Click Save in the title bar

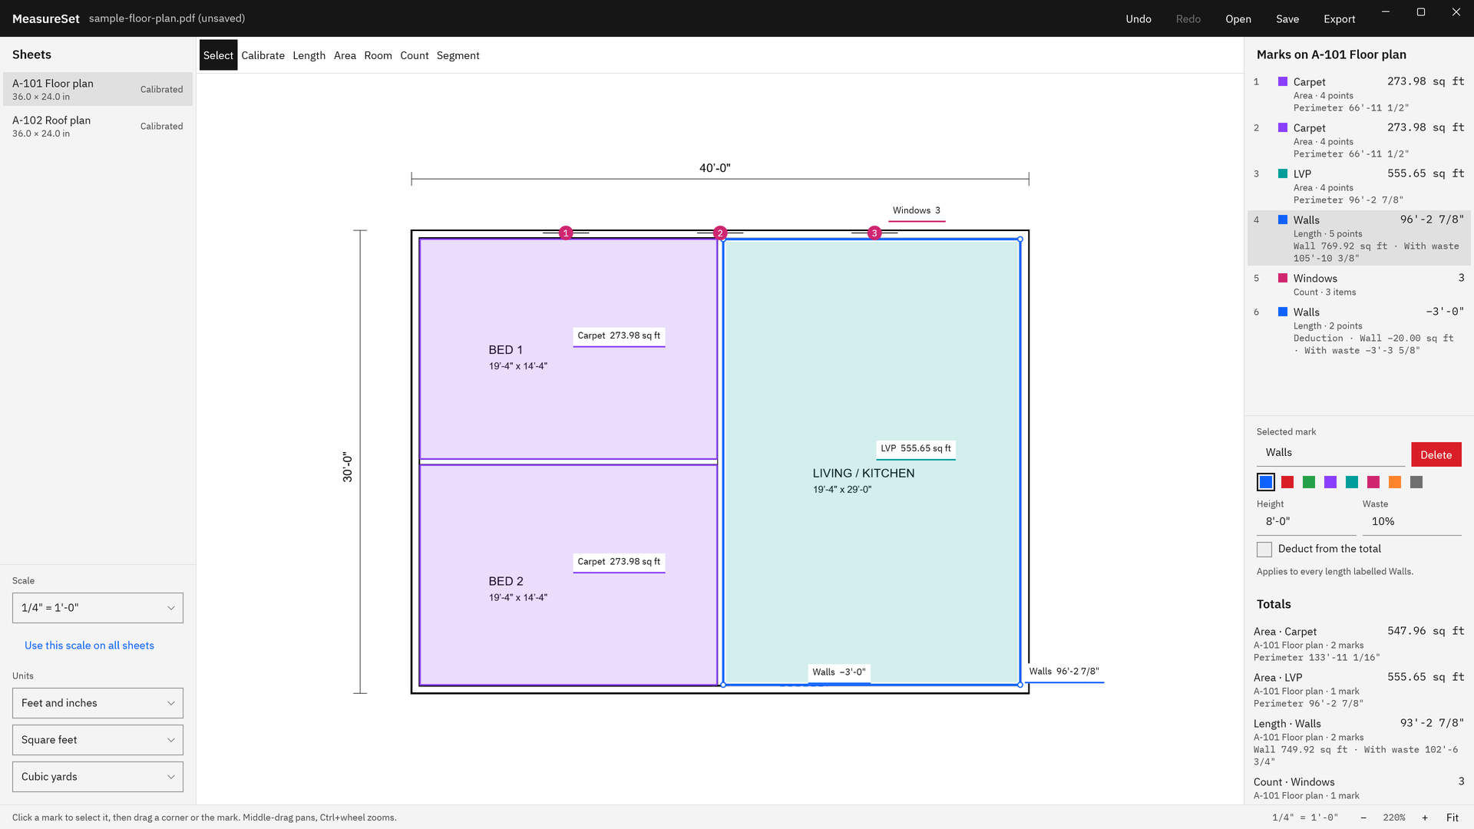pyautogui.click(x=1287, y=18)
